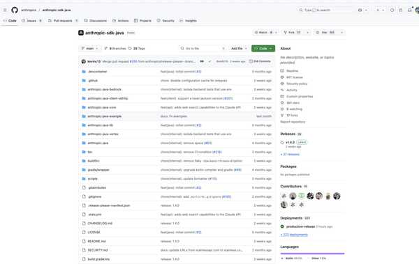419x264 pixels.
Task: Focus the Go to file search field
Action: (203, 49)
